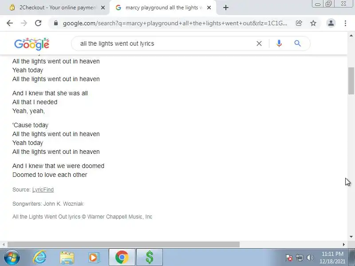Click the vertical scrollbar down arrow
This screenshot has height=266, width=355.
point(351,237)
